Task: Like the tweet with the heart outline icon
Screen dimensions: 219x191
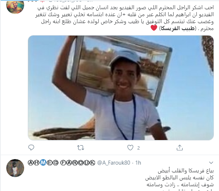Action: [130, 148]
